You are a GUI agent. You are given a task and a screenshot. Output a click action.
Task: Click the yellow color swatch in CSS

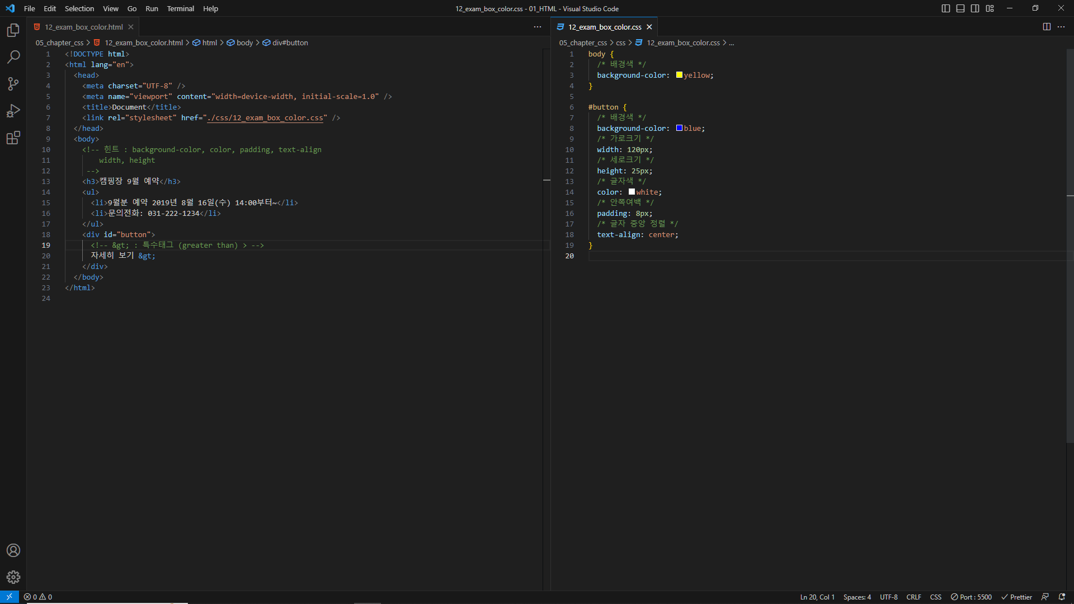679,75
